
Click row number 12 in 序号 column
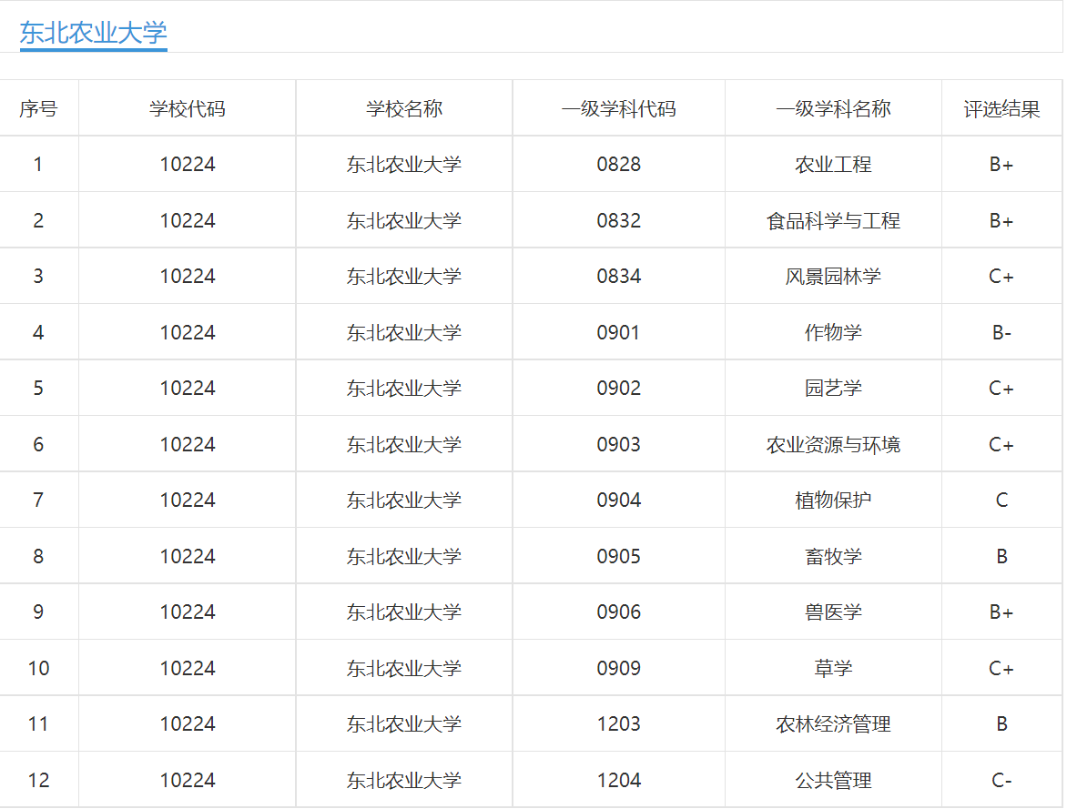[x=39, y=780]
